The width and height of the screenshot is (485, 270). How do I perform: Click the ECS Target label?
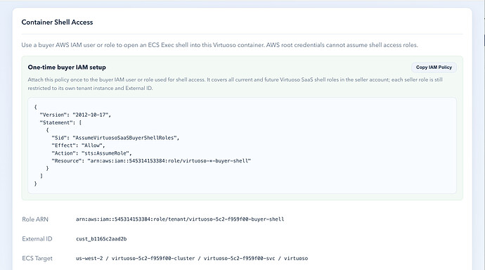click(x=37, y=258)
